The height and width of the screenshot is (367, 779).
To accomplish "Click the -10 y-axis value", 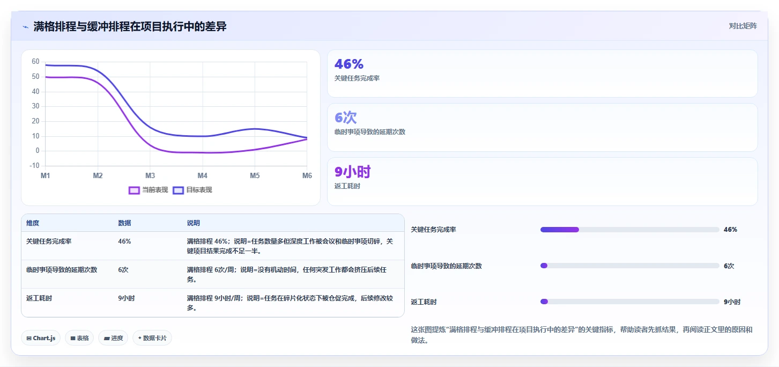I will 34,166.
